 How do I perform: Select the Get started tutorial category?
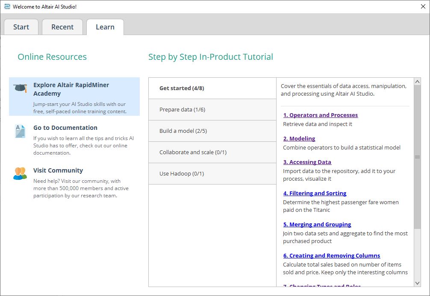click(x=181, y=88)
